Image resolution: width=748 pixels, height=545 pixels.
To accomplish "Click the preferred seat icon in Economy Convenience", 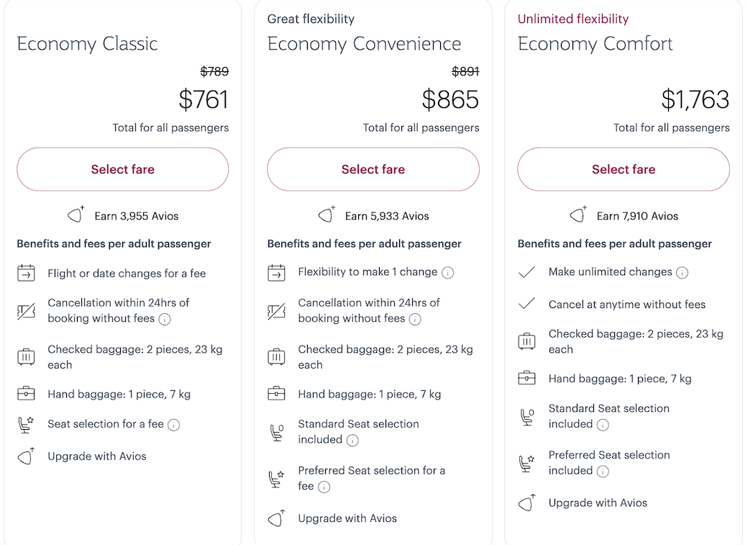I will [277, 478].
